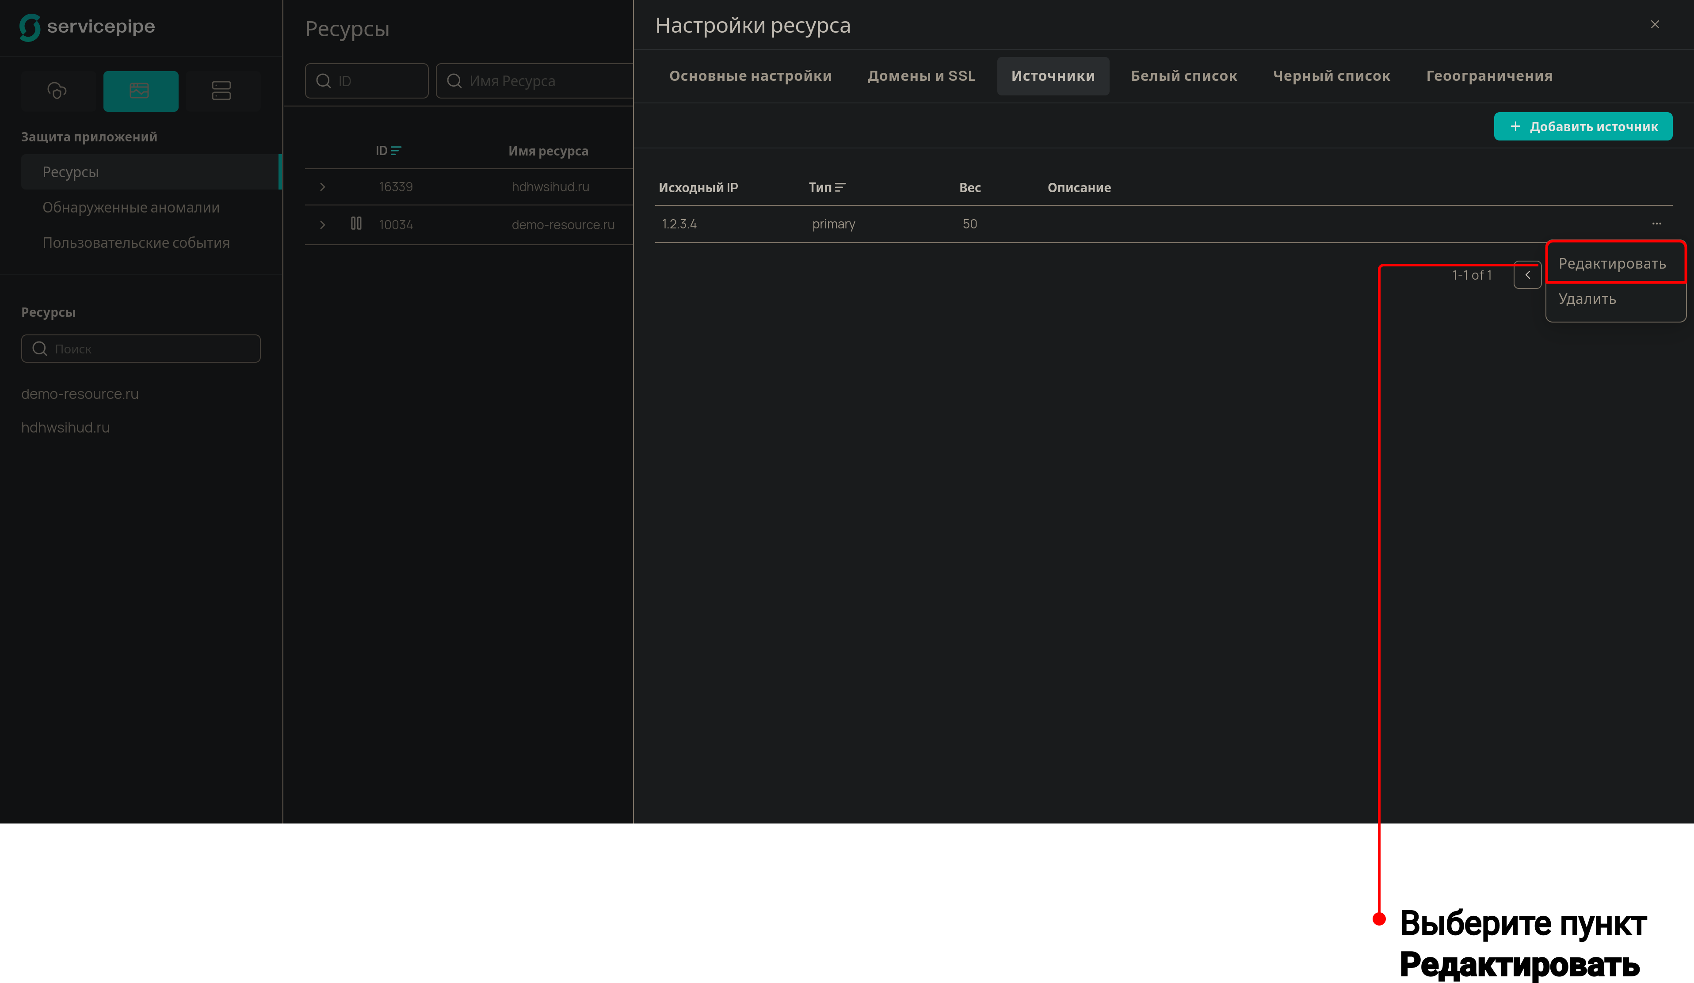
Task: Click resource ID 10034
Action: pos(395,224)
